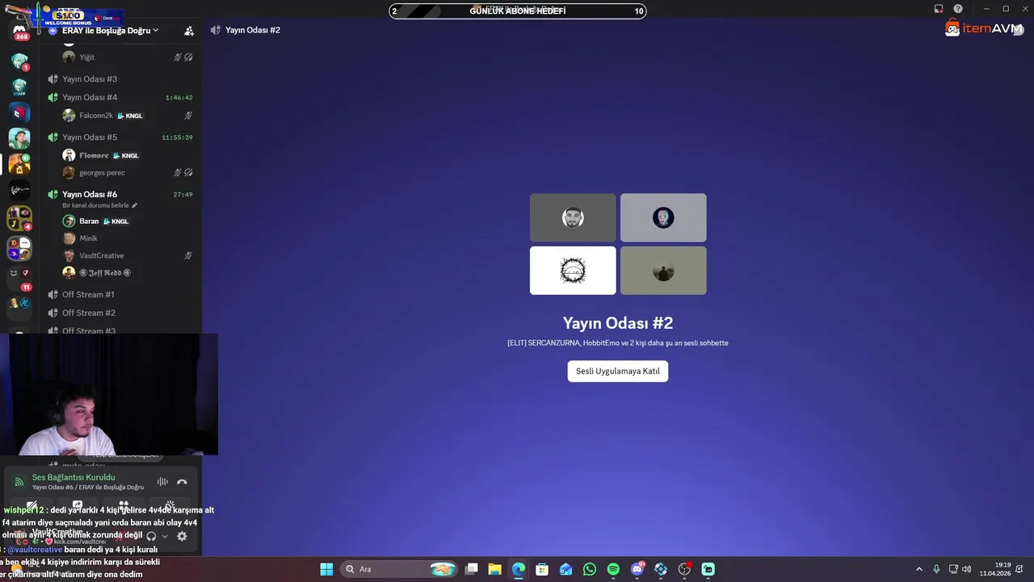The height and width of the screenshot is (582, 1034).
Task: Open Outlook mail app from taskbar
Action: [x=566, y=569]
